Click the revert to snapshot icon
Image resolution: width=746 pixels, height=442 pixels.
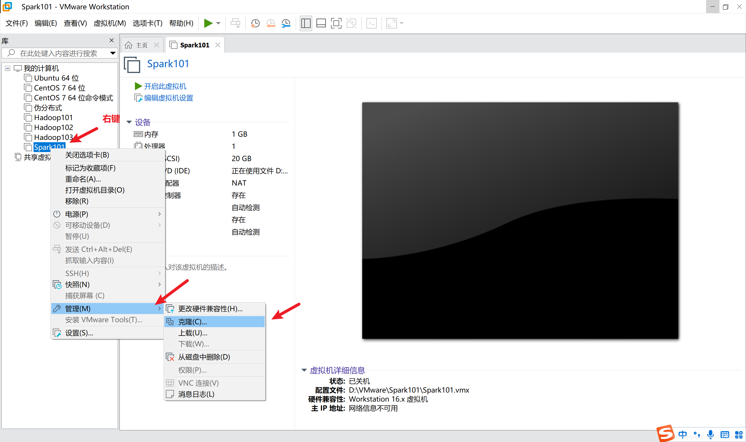271,23
